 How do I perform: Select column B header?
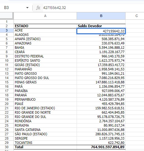pyautogui.click(x=101, y=16)
